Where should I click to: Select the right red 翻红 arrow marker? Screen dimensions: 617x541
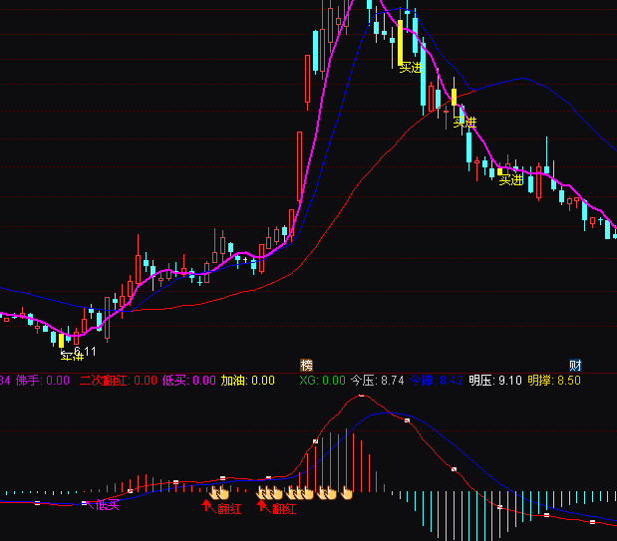pyautogui.click(x=262, y=506)
